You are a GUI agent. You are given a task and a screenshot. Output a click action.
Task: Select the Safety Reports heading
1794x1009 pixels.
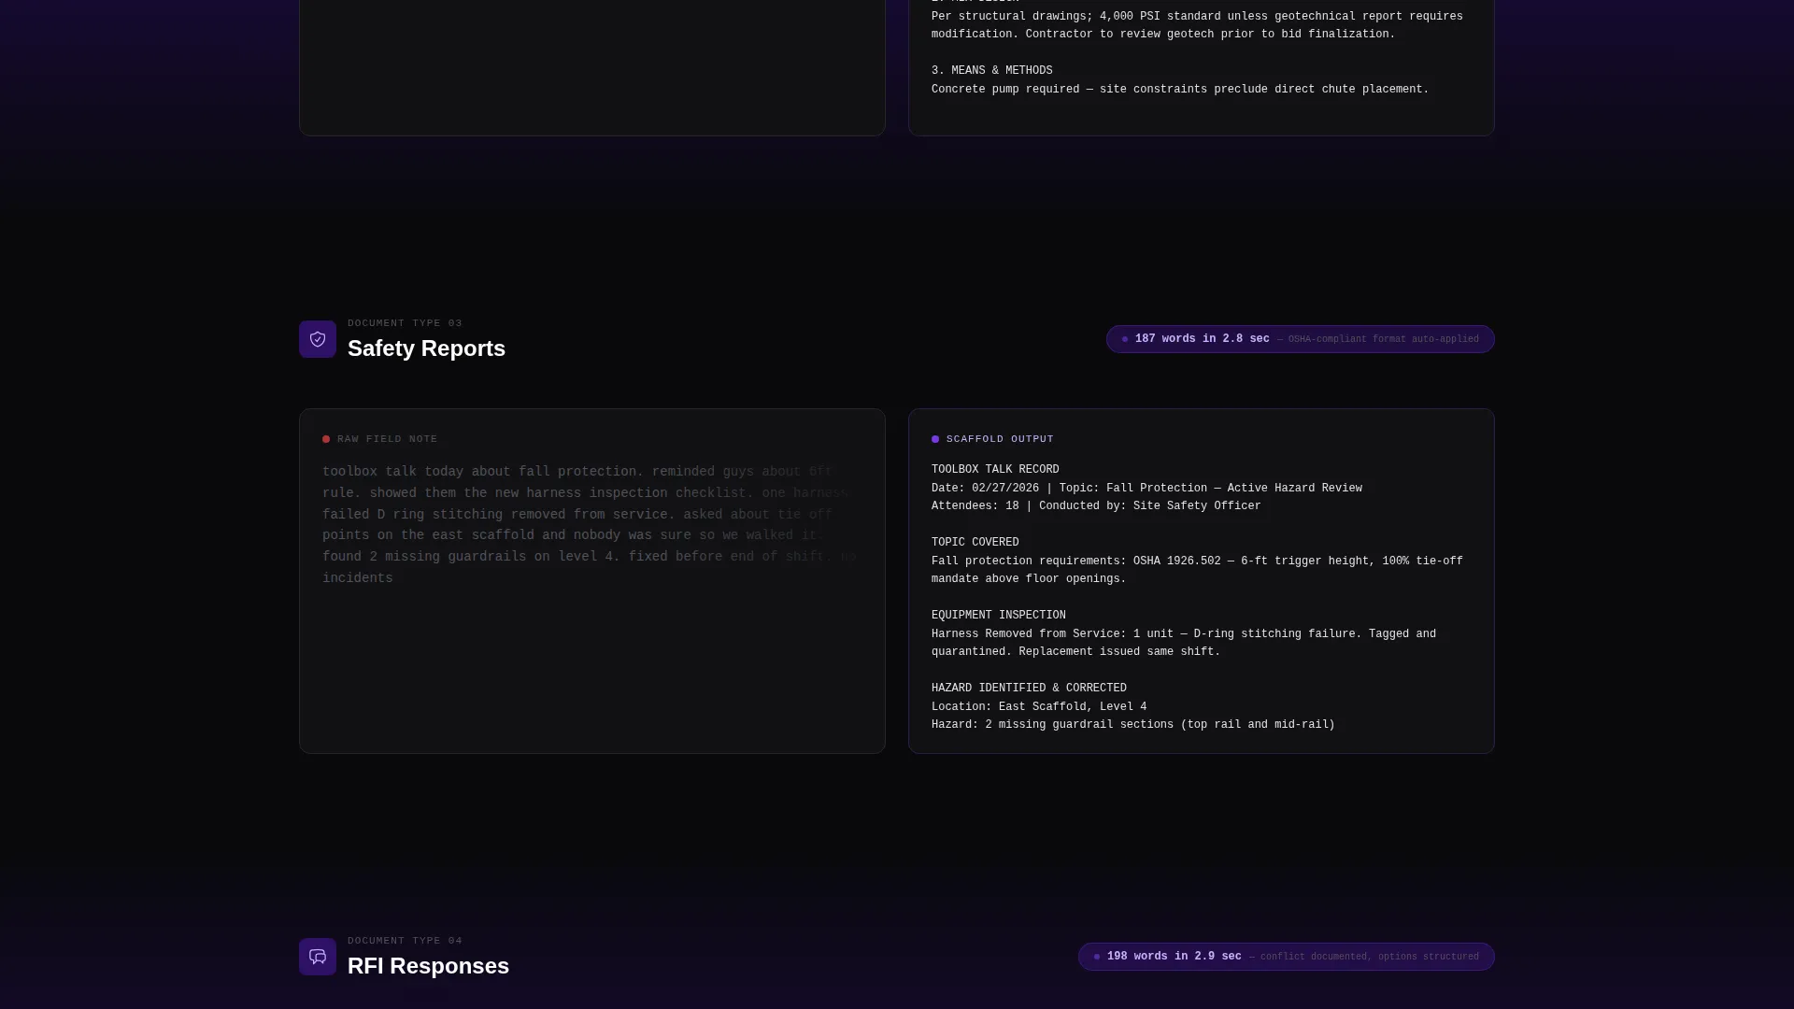pyautogui.click(x=426, y=348)
